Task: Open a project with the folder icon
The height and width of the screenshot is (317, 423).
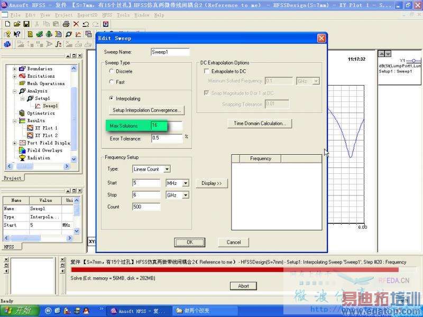Action: (17, 24)
